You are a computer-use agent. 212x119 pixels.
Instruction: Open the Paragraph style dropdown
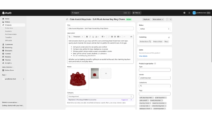coord(78,37)
